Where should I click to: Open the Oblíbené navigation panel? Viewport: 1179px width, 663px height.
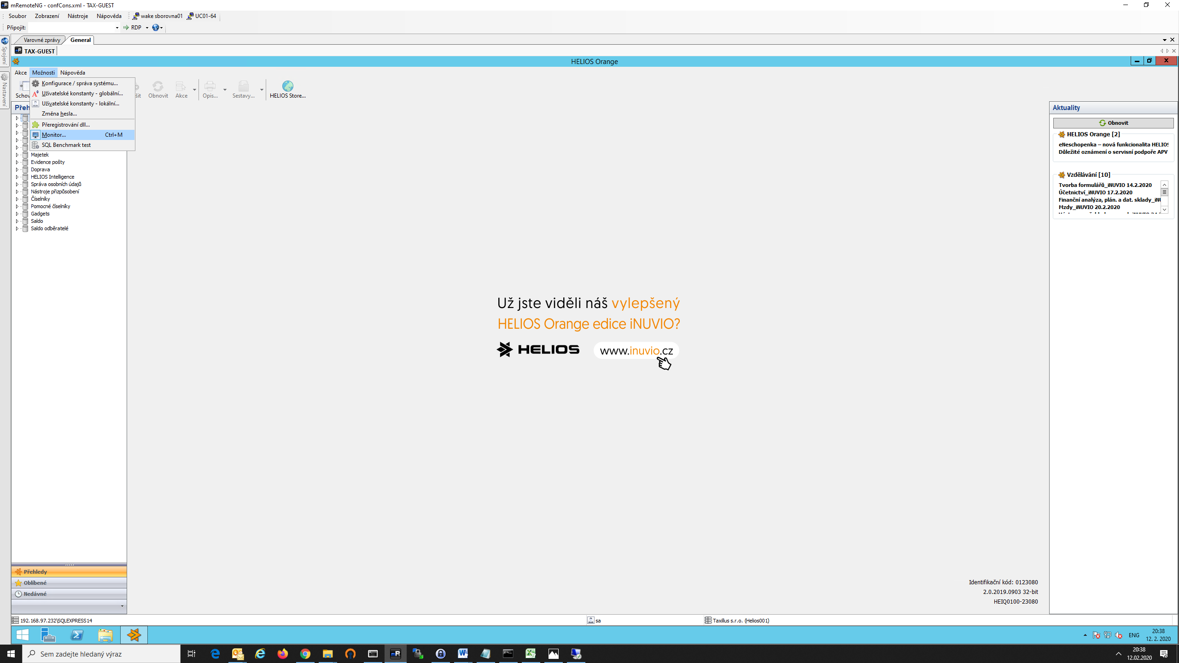(35, 583)
